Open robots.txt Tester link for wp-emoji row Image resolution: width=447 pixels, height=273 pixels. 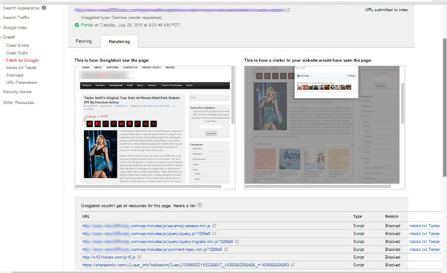point(425,226)
